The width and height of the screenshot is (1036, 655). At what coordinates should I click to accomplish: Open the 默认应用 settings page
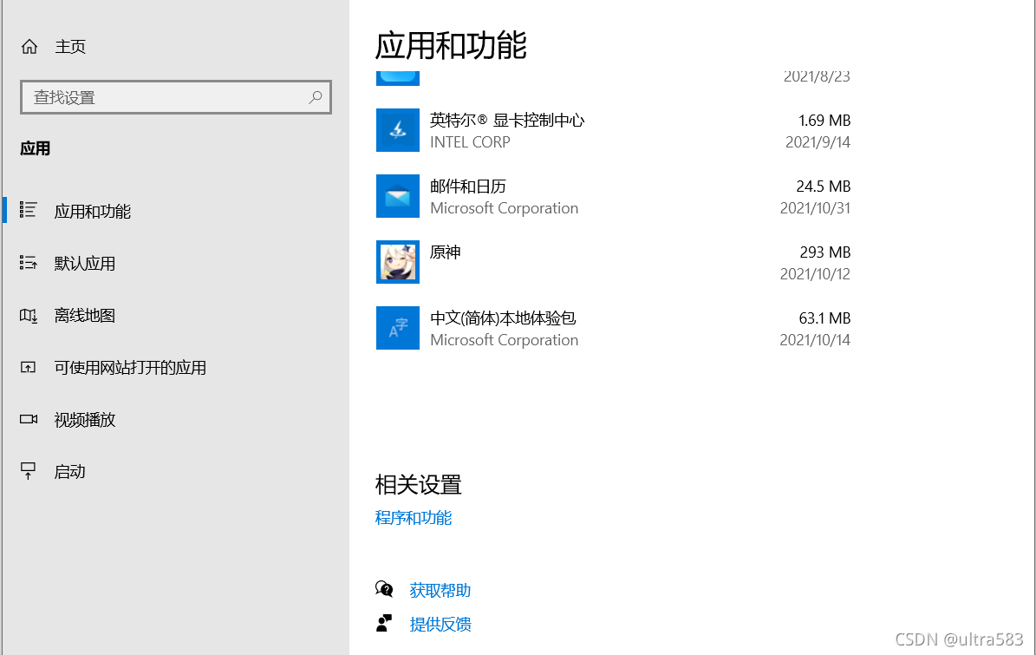pos(85,264)
